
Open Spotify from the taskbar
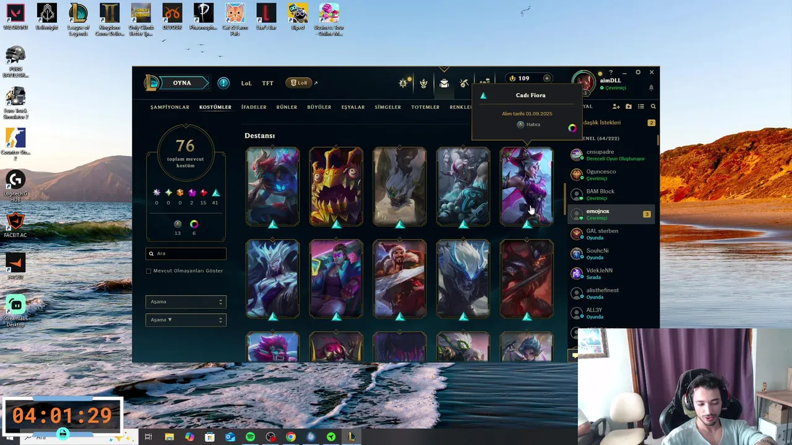point(250,437)
